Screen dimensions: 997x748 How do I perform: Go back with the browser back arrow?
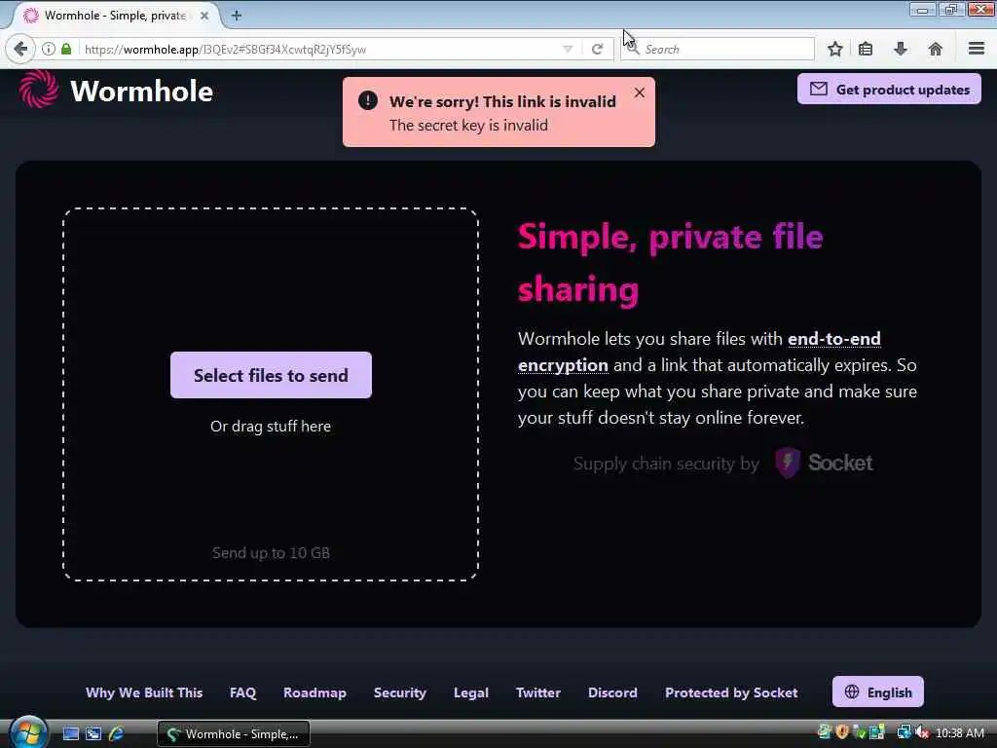click(x=20, y=49)
